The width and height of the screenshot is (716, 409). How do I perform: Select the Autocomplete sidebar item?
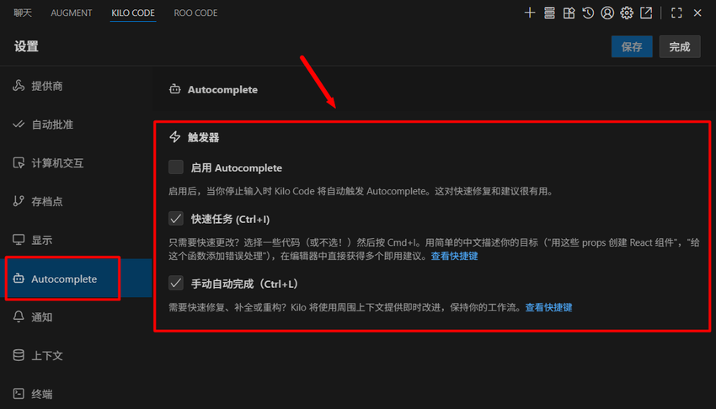coord(77,279)
